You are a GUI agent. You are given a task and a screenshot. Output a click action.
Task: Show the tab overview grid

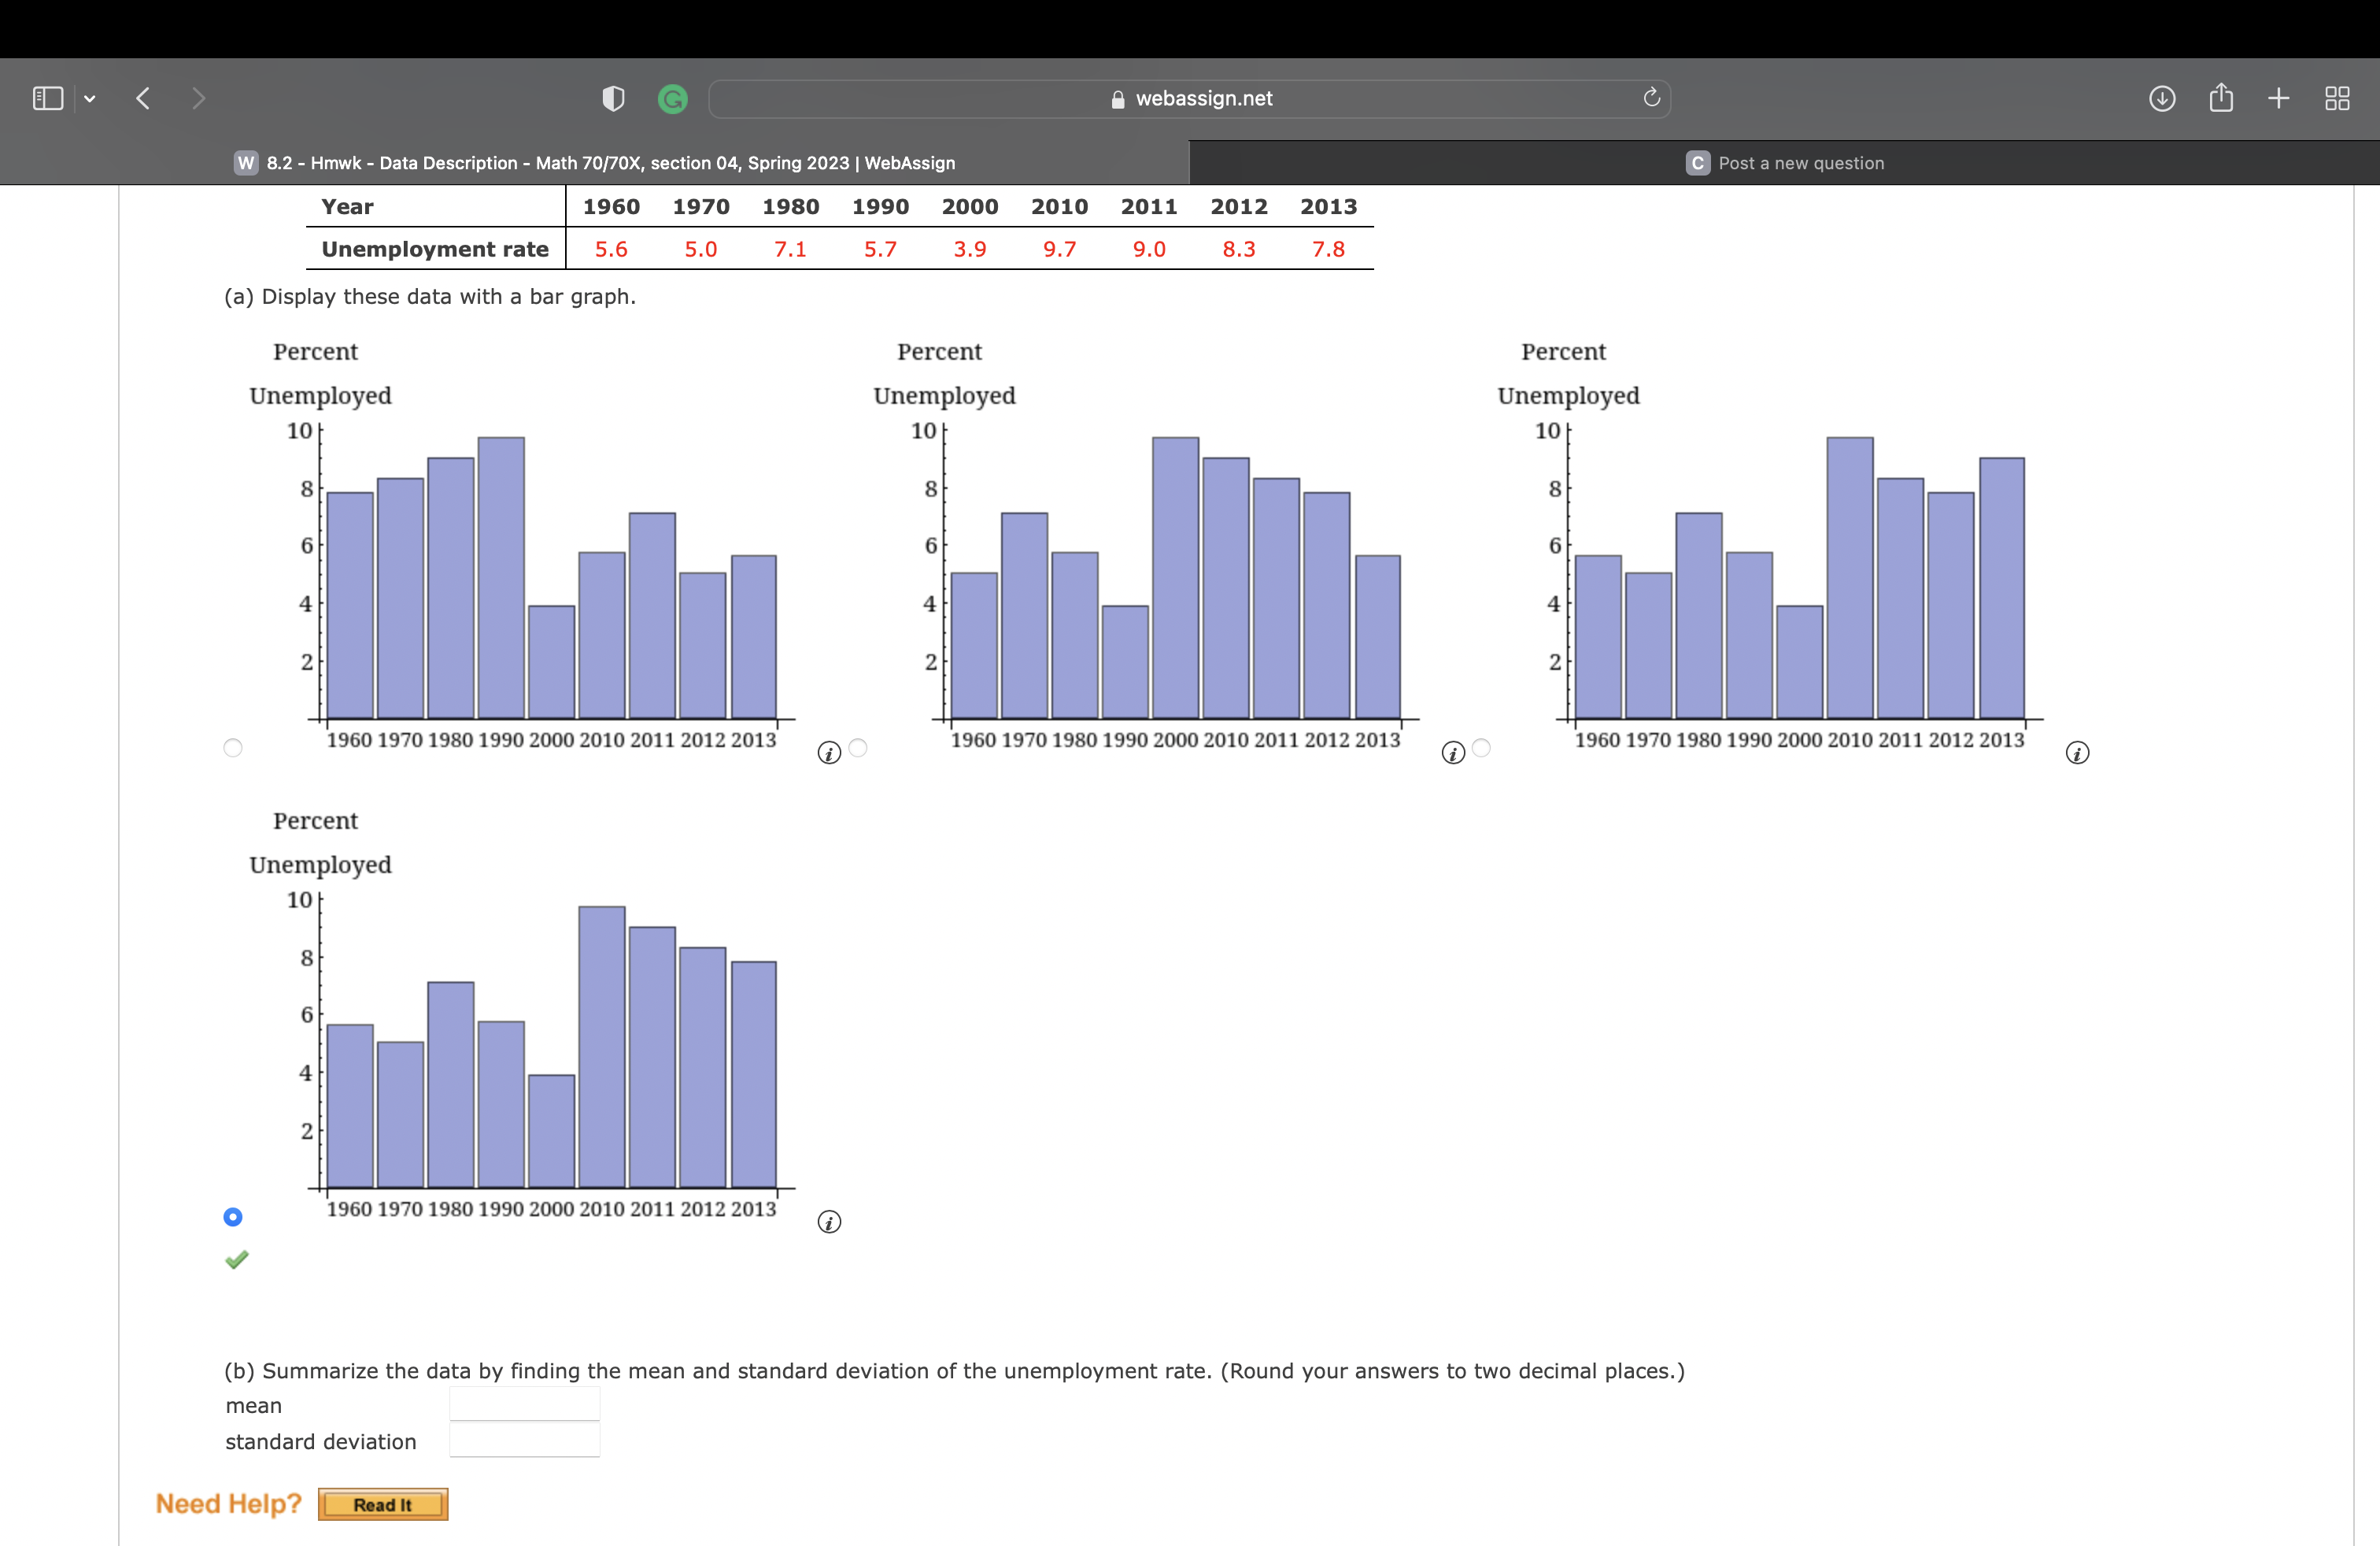click(x=2338, y=97)
